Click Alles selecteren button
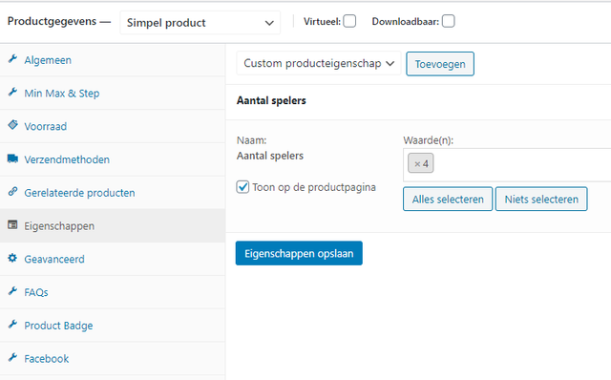Viewport: 611px width, 380px height. 448,200
